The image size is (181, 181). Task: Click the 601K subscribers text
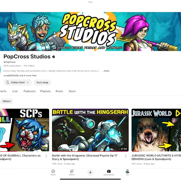coord(12,66)
